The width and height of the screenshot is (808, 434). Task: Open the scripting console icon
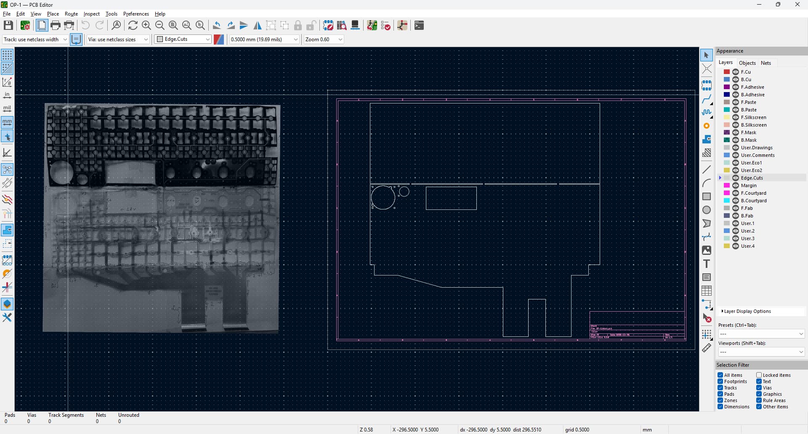419,26
